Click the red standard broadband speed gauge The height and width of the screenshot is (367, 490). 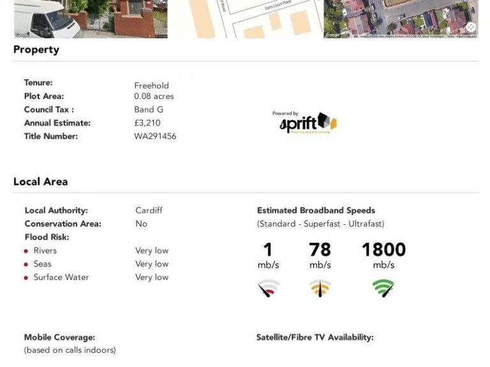point(268,288)
